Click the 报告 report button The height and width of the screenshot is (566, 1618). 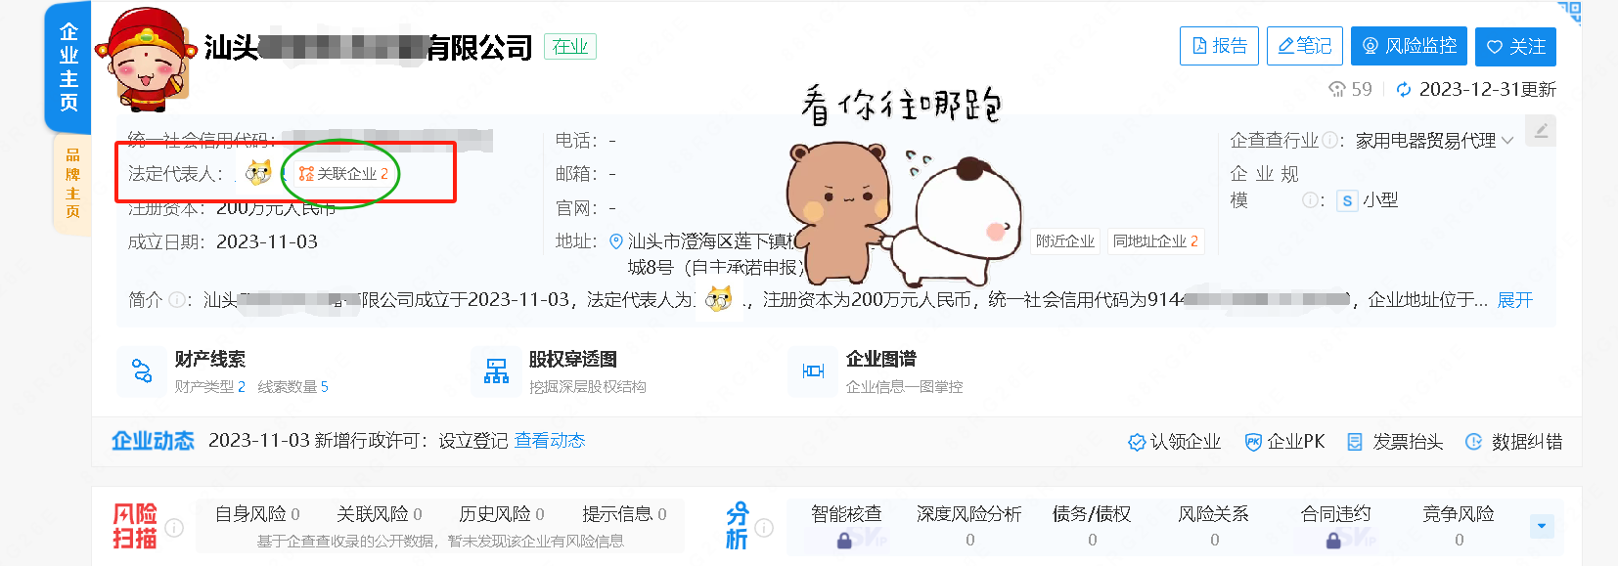click(1219, 46)
